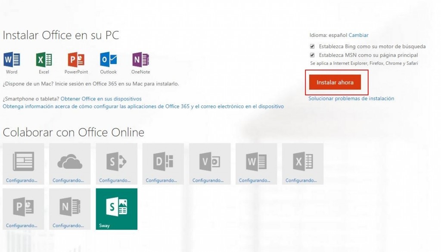Click the Word icon under Instalar Office
This screenshot has height=252, width=441.
pyautogui.click(x=12, y=59)
